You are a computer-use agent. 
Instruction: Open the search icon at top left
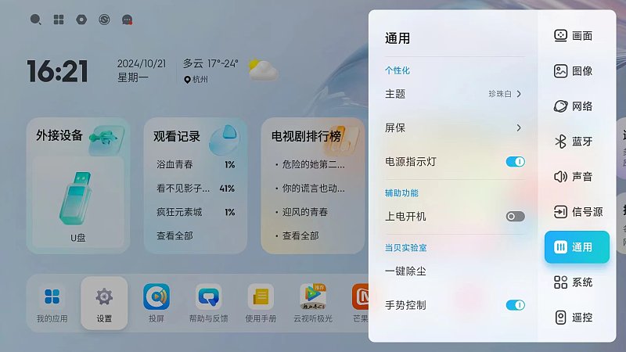[x=35, y=19]
